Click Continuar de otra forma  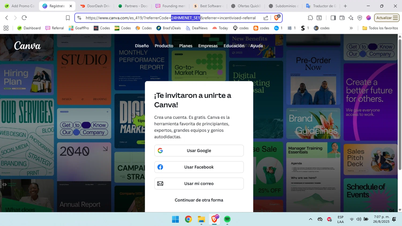[199, 200]
